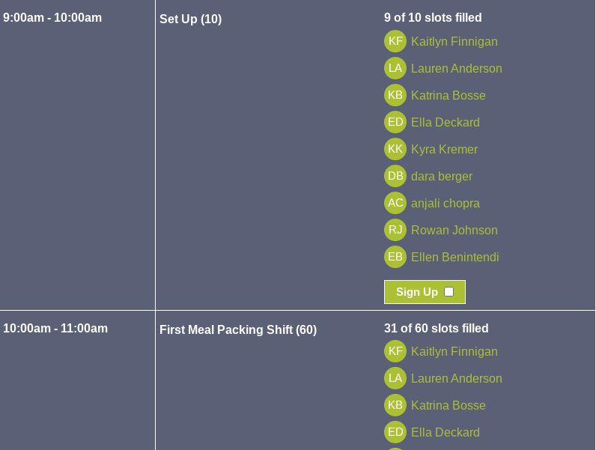Image resolution: width=596 pixels, height=450 pixels.
Task: Click the KF avatar in First Meal Packing Shift
Action: click(395, 351)
